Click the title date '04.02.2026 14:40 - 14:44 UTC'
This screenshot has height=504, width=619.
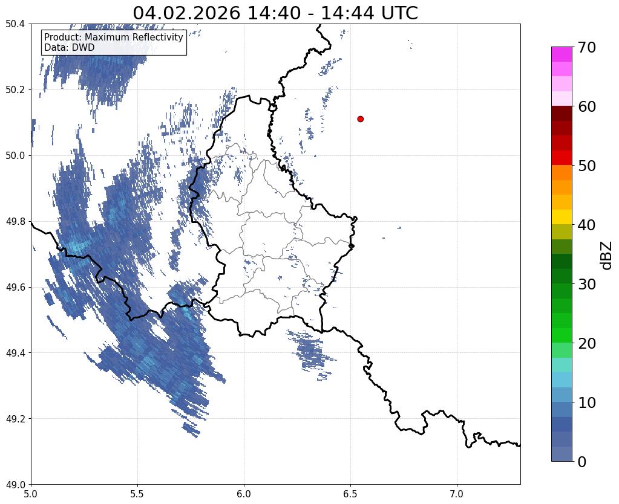[275, 13]
